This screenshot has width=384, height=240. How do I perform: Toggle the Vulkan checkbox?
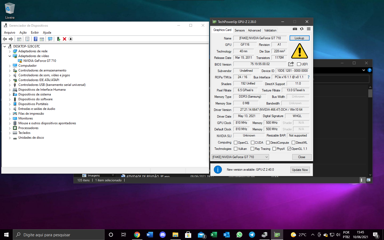point(235,149)
